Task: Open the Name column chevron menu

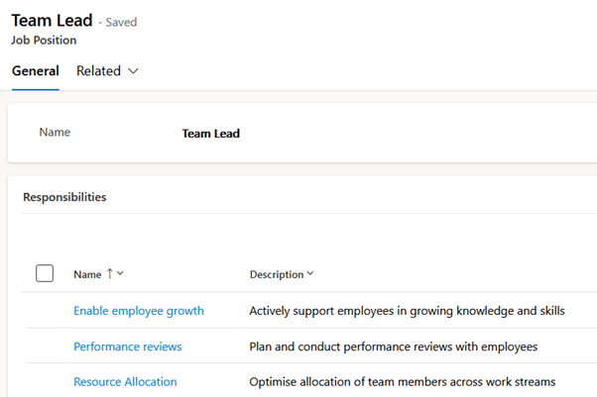Action: point(121,274)
